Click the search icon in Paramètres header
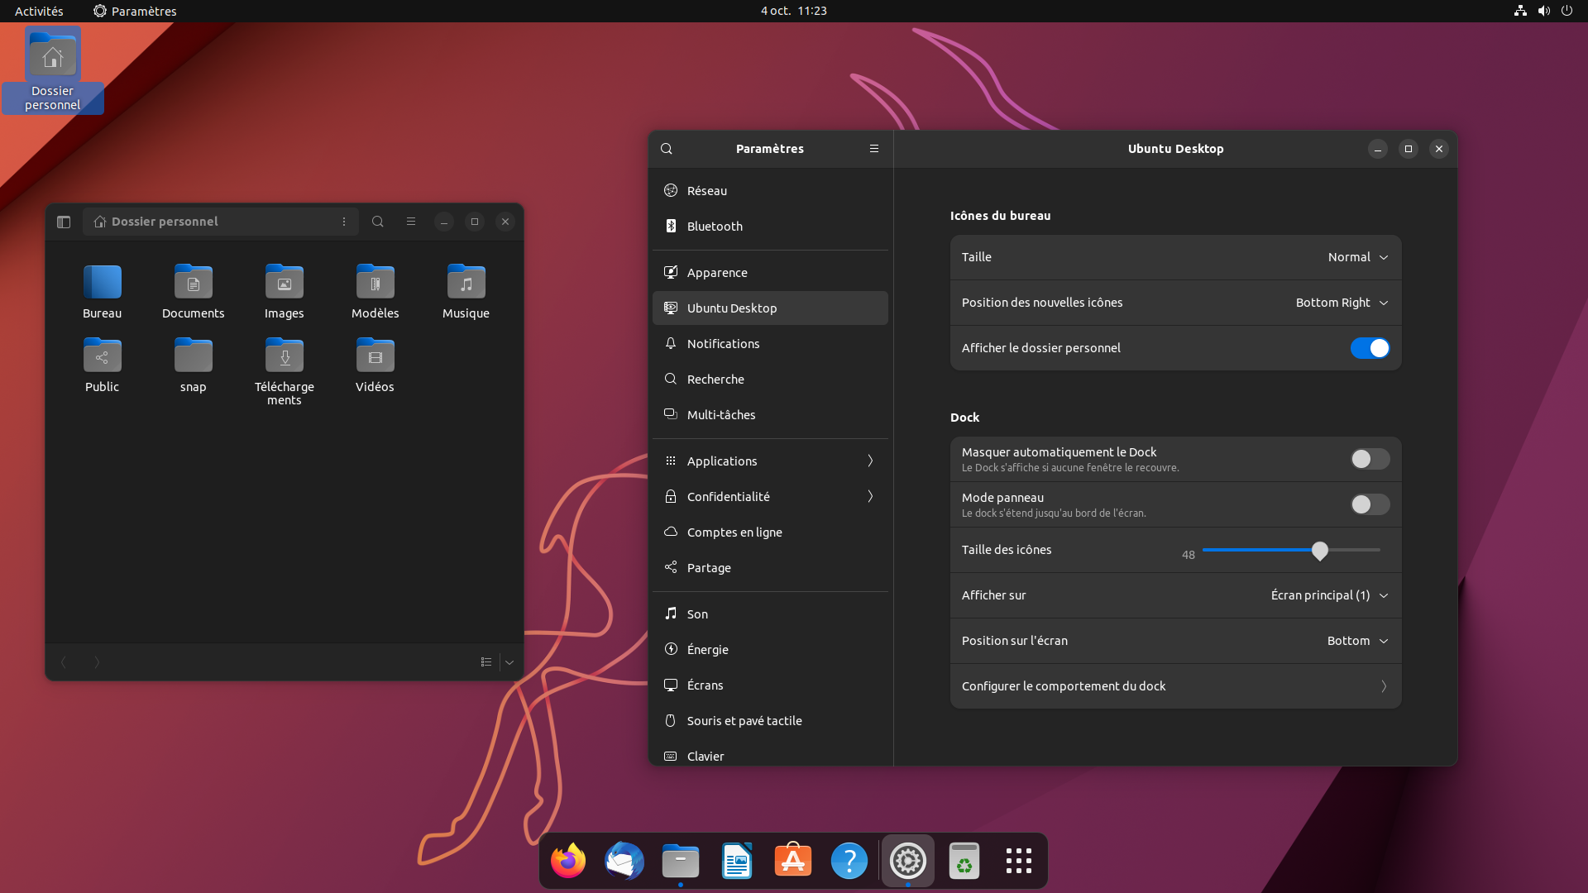 (667, 149)
